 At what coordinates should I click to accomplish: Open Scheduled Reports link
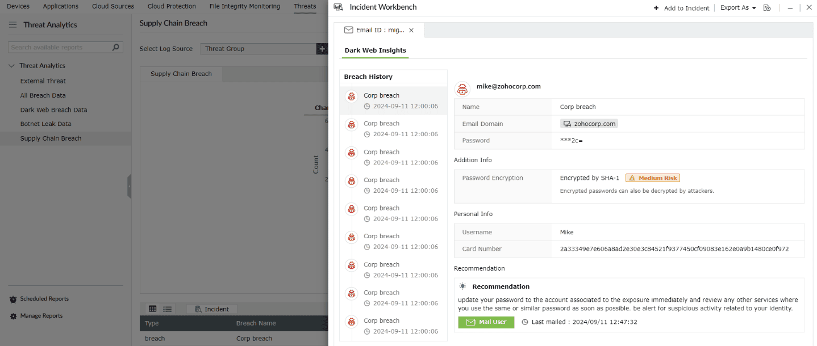[x=44, y=299]
